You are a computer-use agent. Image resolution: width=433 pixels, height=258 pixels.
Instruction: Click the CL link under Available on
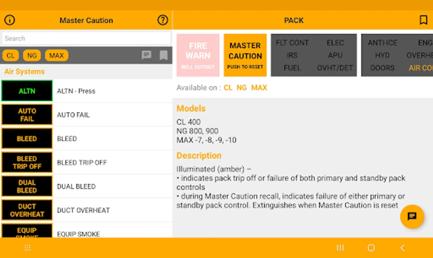[228, 88]
